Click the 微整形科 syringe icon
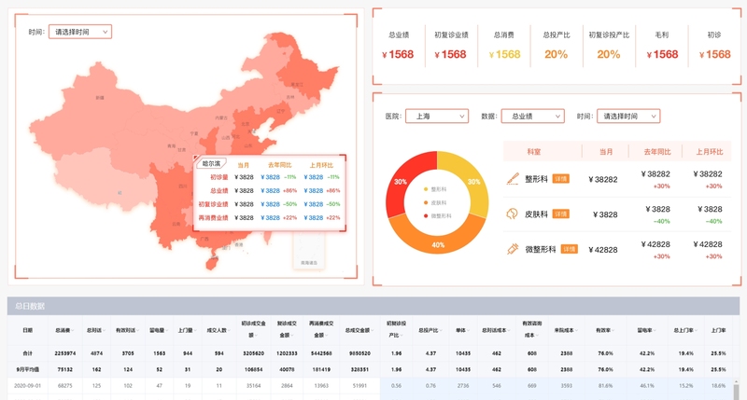The height and width of the screenshot is (400, 747). pos(512,249)
